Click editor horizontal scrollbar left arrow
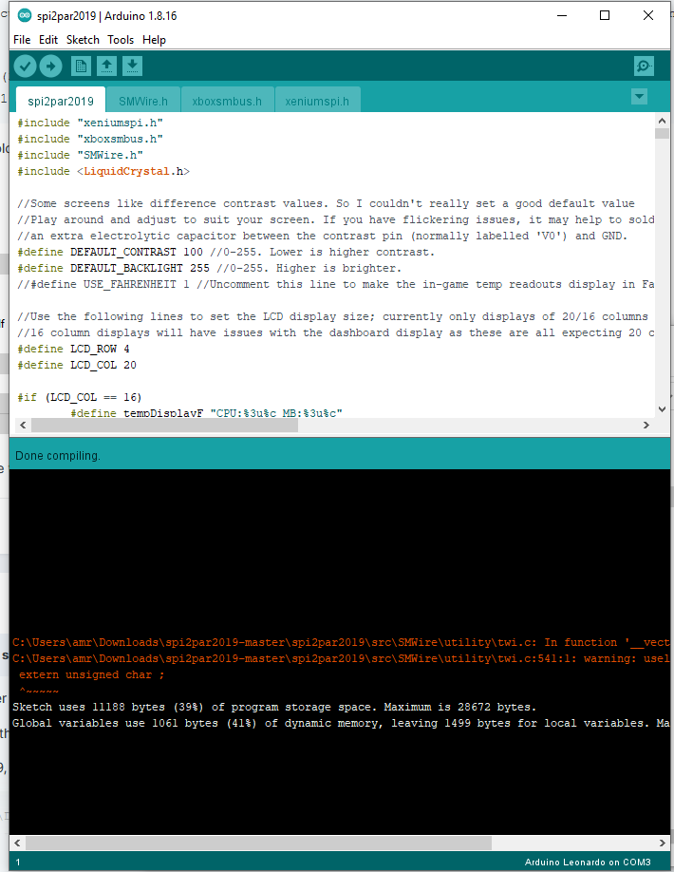The image size is (674, 872). (22, 425)
